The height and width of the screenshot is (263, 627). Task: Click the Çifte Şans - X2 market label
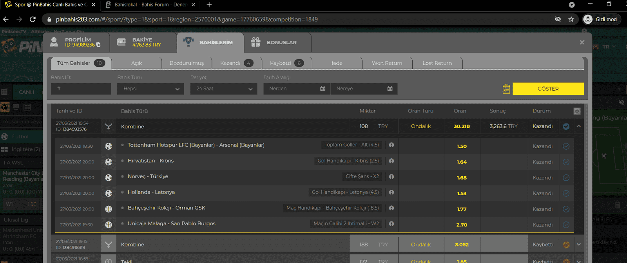coord(362,176)
